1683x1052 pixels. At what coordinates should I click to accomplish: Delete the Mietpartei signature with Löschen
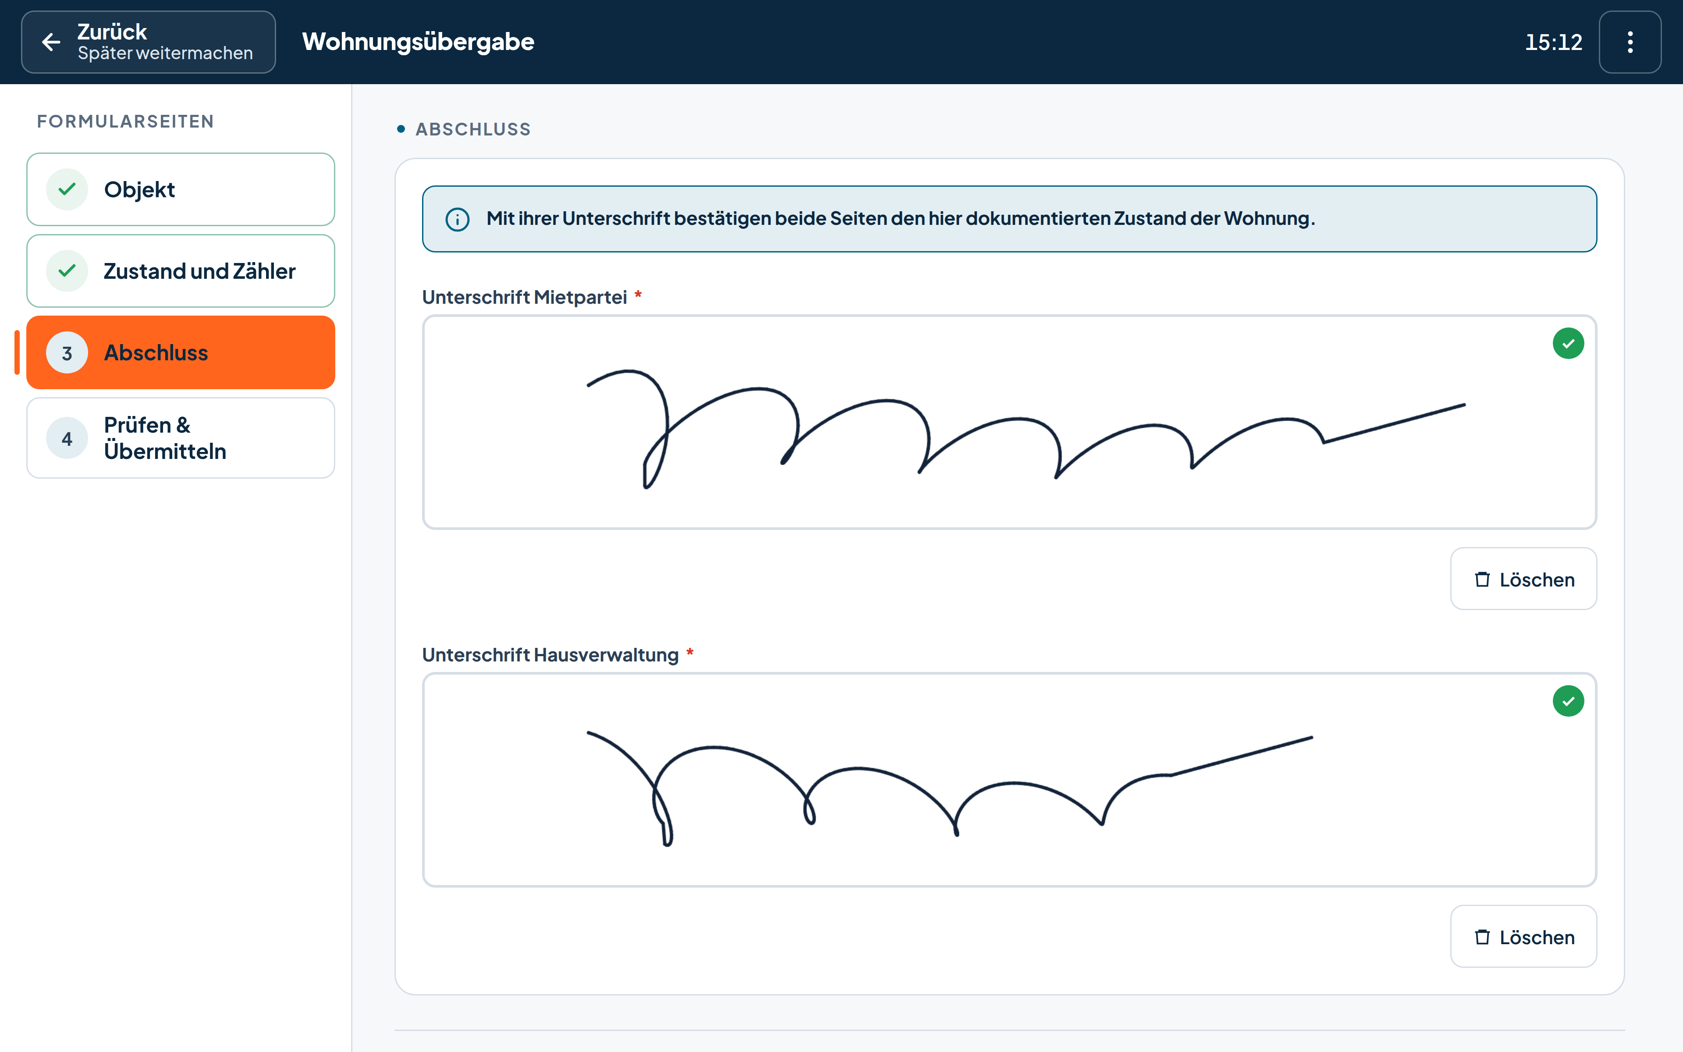pyautogui.click(x=1523, y=579)
